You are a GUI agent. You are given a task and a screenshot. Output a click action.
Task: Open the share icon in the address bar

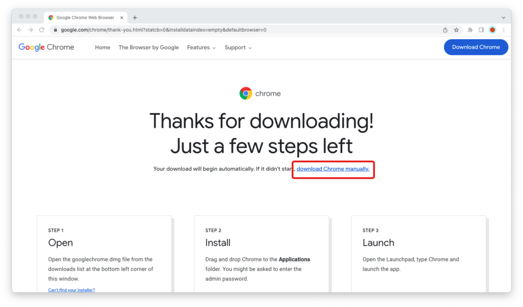[x=445, y=30]
